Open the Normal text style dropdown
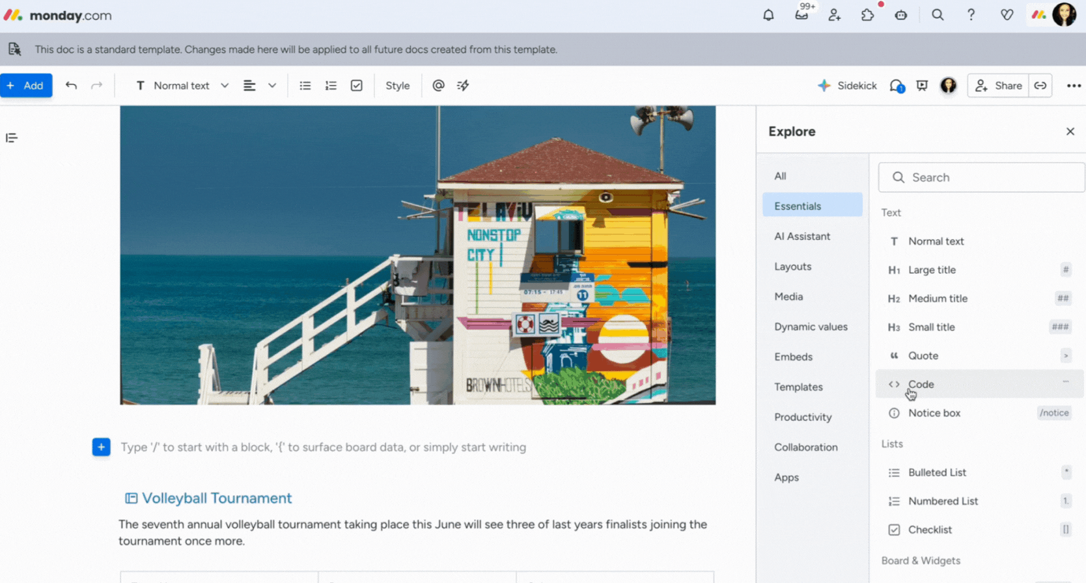Screen dimensions: 1086x583 pyautogui.click(x=182, y=85)
